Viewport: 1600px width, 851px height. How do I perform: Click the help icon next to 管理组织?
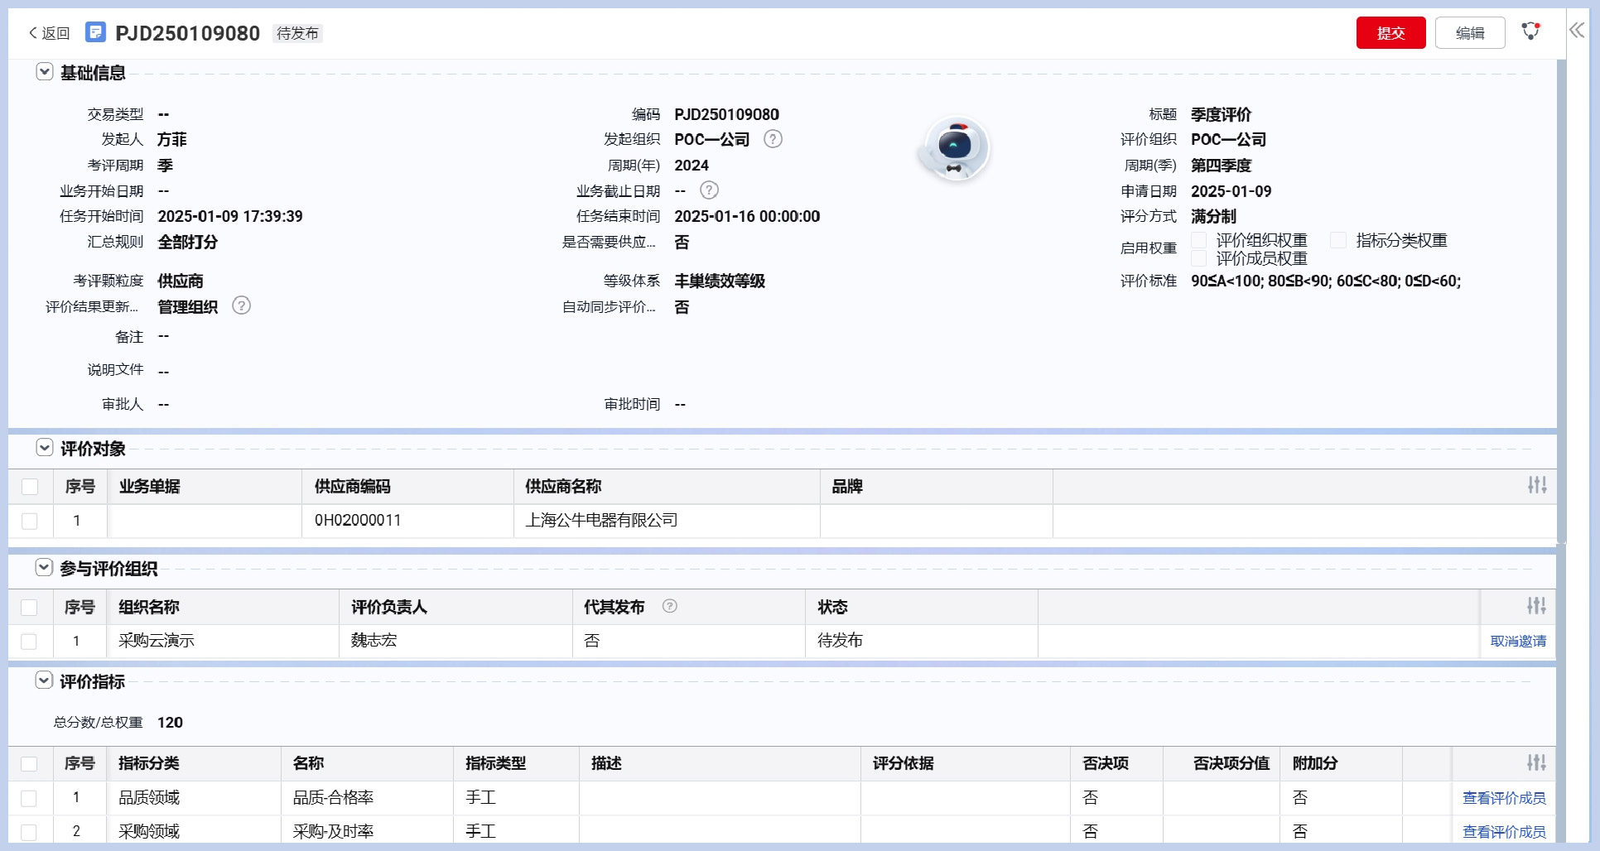point(241,305)
